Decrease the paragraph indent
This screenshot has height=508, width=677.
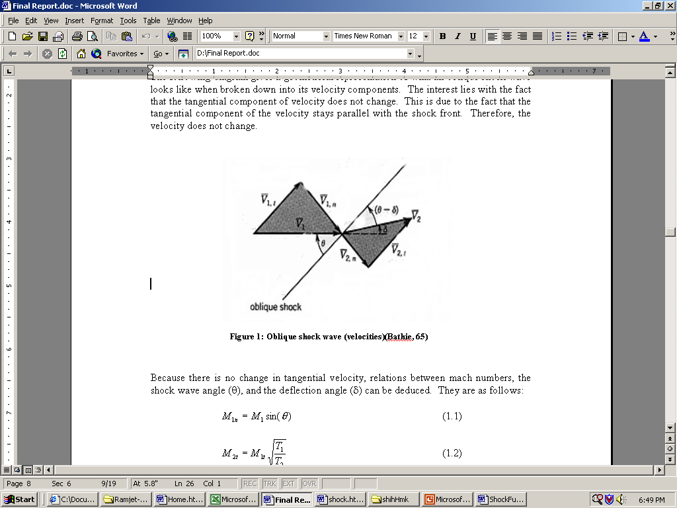click(x=588, y=36)
